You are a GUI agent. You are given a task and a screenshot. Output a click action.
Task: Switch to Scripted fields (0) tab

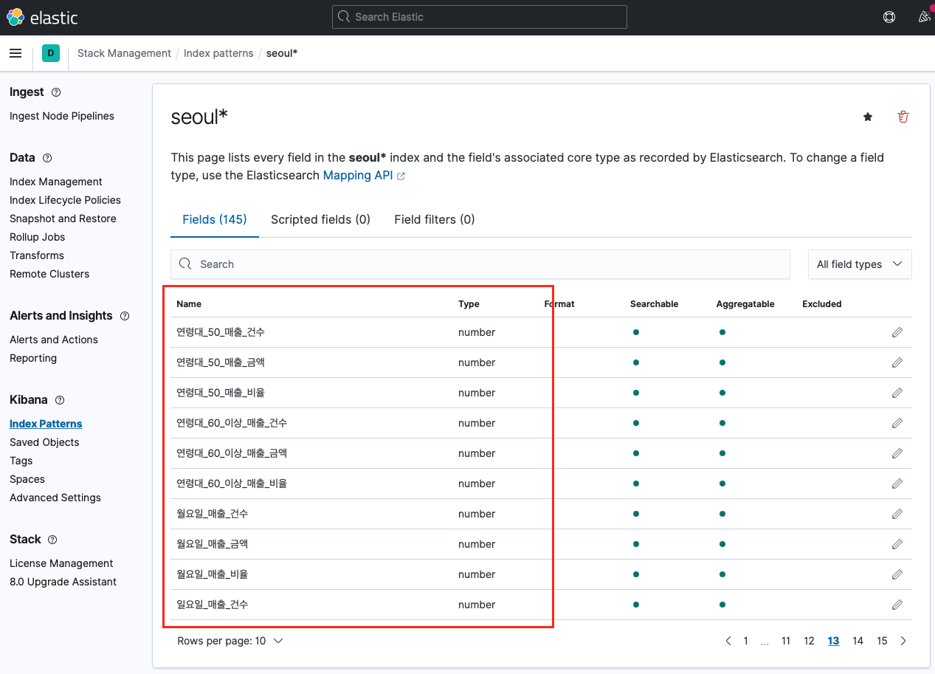pyautogui.click(x=320, y=219)
